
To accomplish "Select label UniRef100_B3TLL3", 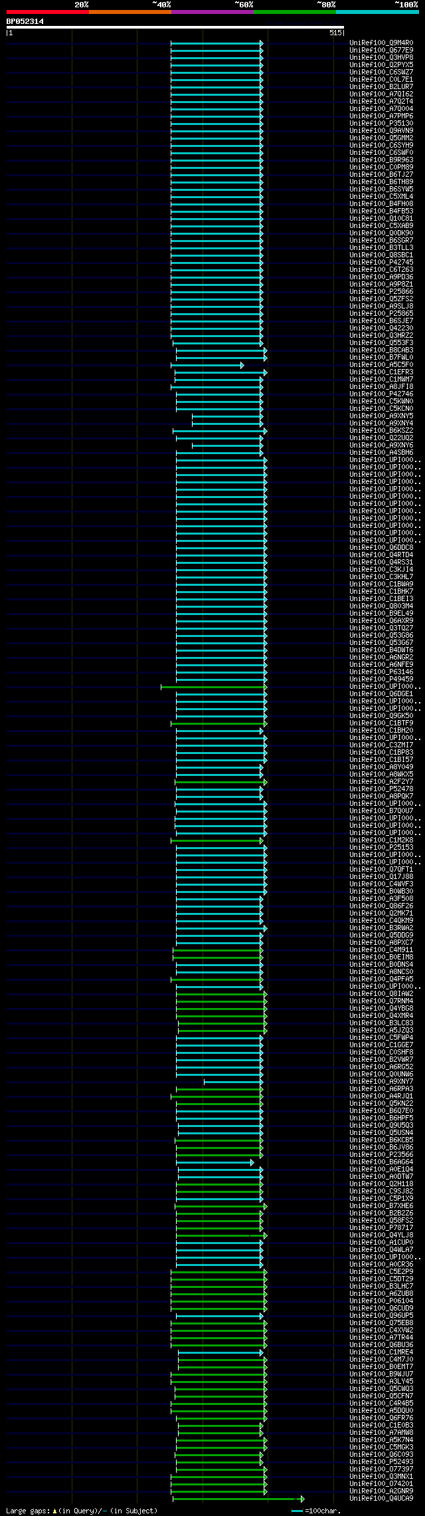I will point(381,248).
